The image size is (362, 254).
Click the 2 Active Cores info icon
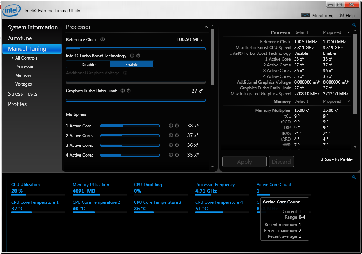171,135
